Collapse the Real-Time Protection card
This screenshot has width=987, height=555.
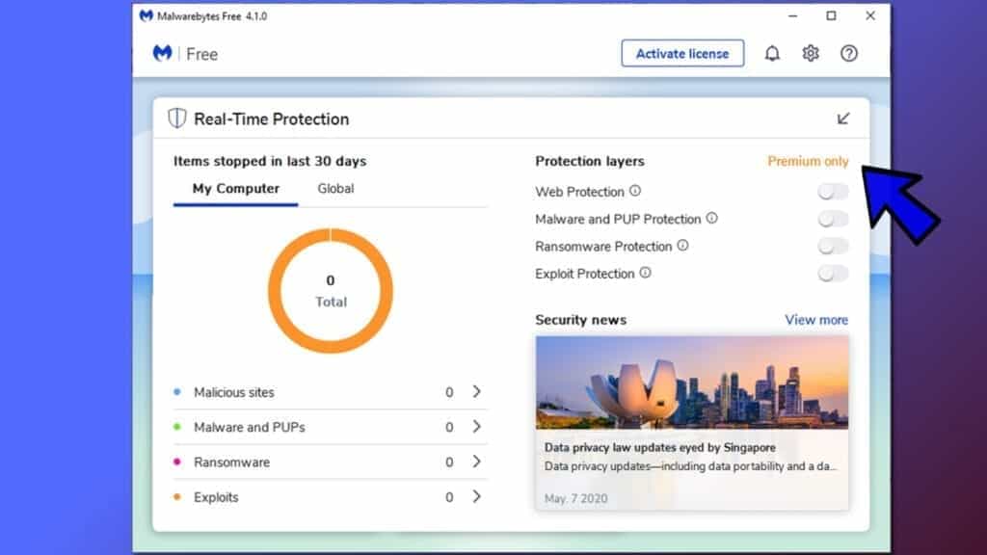[x=843, y=119]
